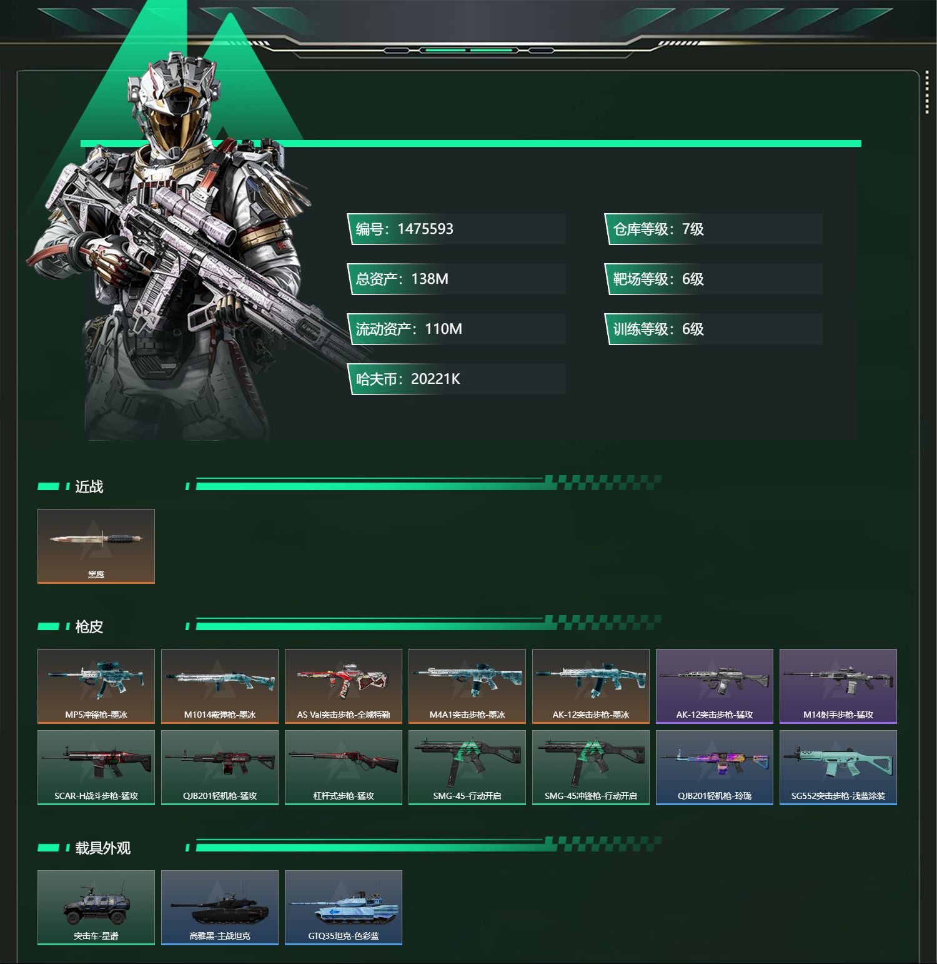Choose the M1014霰弹枪-墨冰 shotgun skin
This screenshot has width=937, height=964.
pos(220,686)
